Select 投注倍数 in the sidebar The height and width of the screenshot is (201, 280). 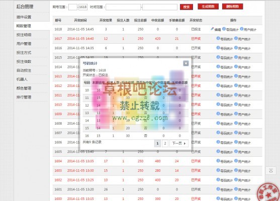click(24, 62)
